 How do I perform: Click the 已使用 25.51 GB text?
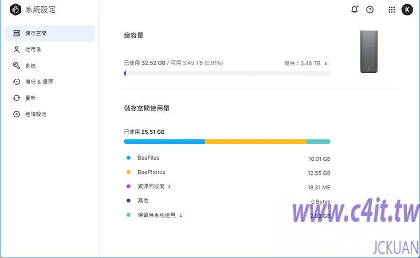pyautogui.click(x=144, y=132)
